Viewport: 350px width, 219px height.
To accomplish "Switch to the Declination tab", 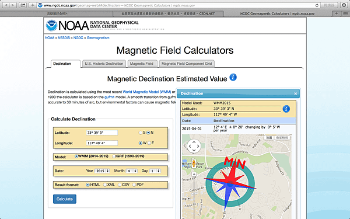I will [65, 64].
